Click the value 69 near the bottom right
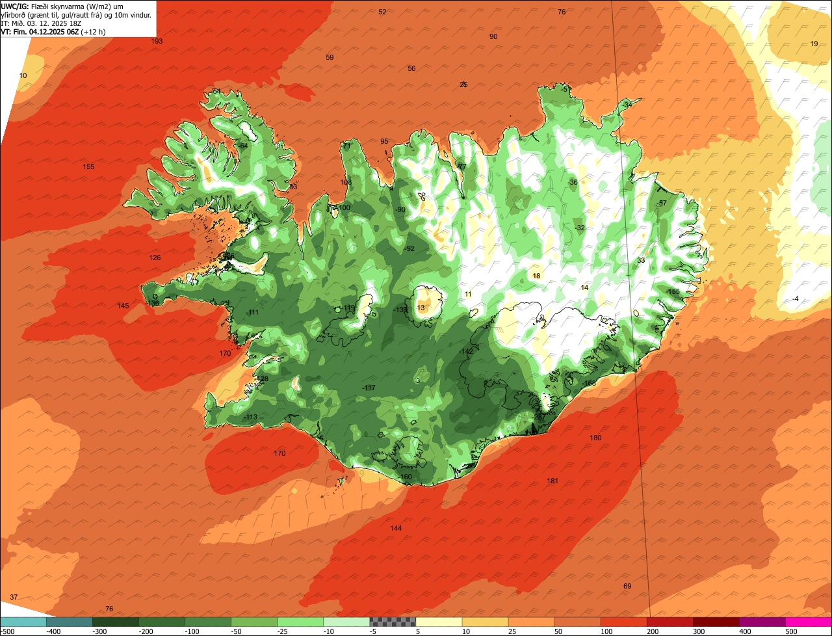The height and width of the screenshot is (636, 832). pyautogui.click(x=627, y=586)
